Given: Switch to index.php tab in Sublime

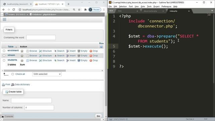Looking at the screenshot, I should (x=173, y=11).
